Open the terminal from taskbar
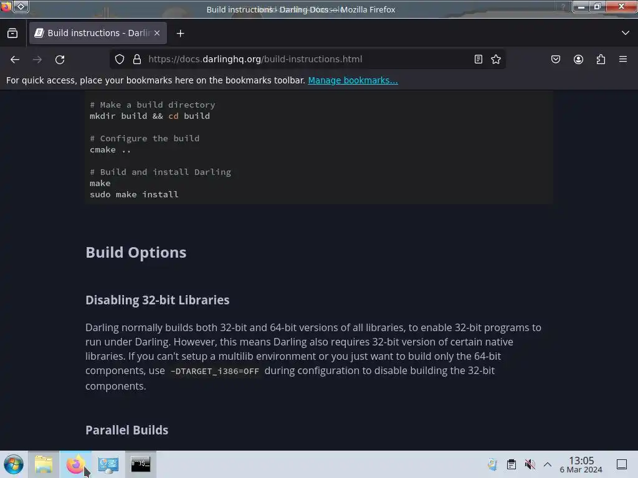The width and height of the screenshot is (638, 478). coord(140,464)
